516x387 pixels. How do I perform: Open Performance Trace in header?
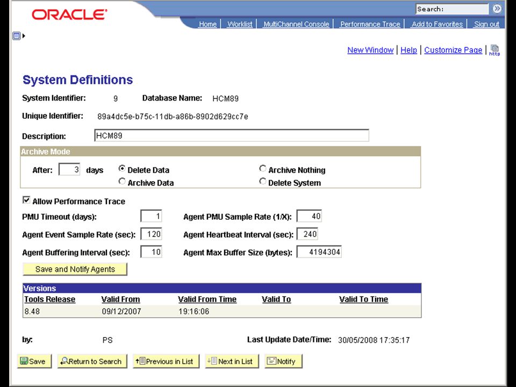pyautogui.click(x=370, y=24)
